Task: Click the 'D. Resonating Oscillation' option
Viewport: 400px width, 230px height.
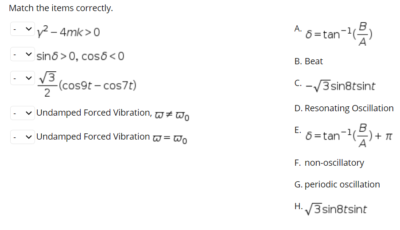Action: tap(344, 108)
